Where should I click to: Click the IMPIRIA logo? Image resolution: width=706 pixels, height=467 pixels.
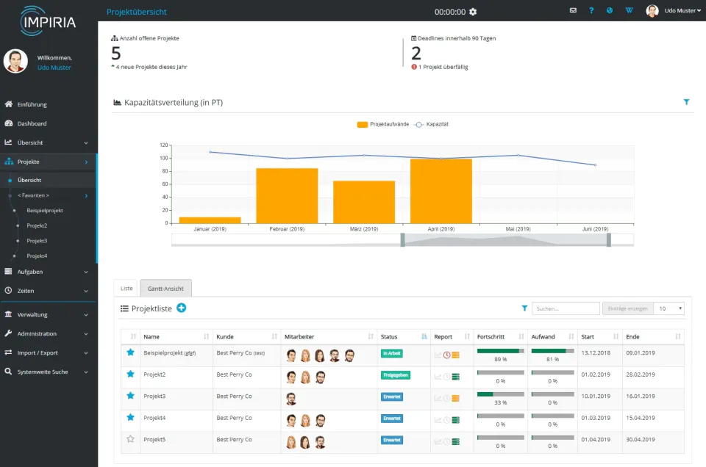[x=49, y=21]
